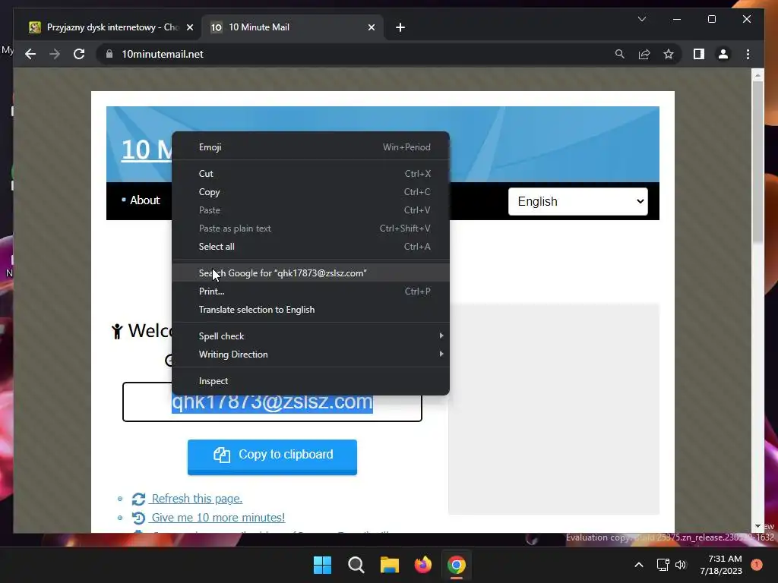Click Give me 10 more minutes link
This screenshot has width=778, height=583.
[x=218, y=518]
